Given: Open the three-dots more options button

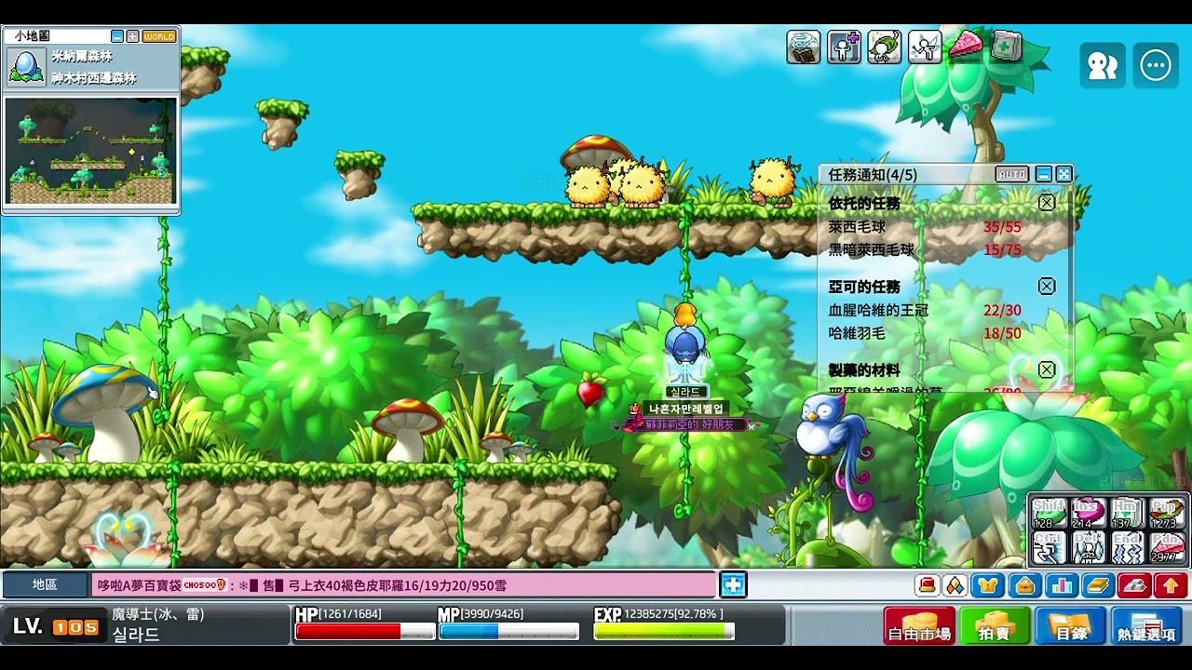Looking at the screenshot, I should (1156, 66).
